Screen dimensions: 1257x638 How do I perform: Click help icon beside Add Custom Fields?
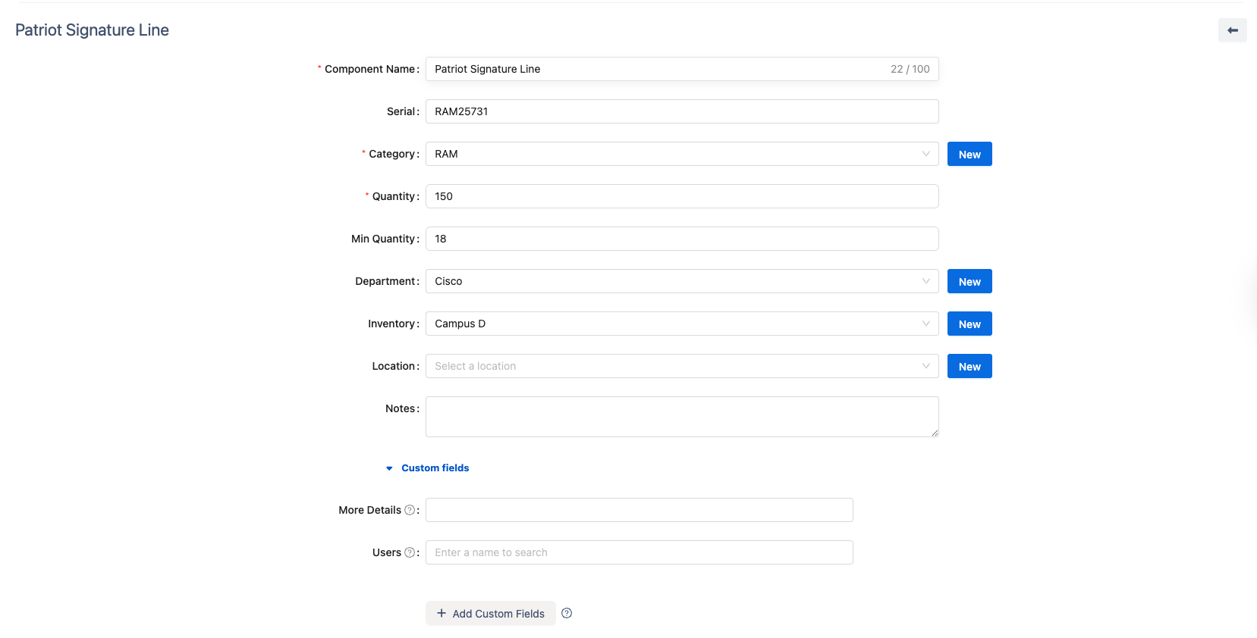point(567,614)
